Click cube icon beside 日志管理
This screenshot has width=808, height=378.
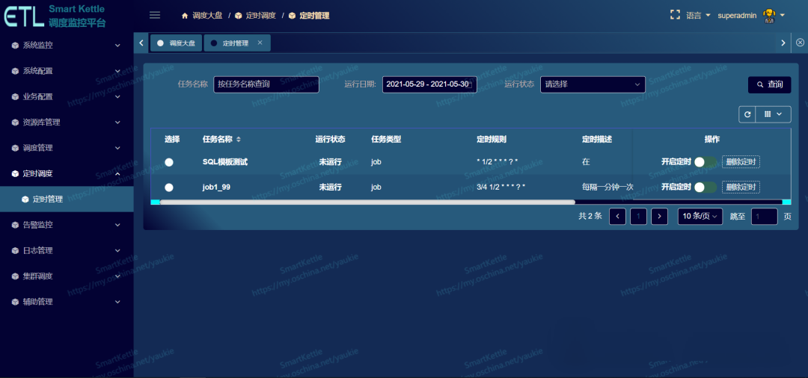[15, 250]
